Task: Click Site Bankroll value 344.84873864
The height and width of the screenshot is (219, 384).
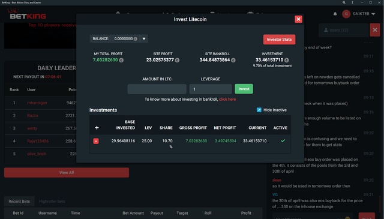Action: (x=215, y=60)
